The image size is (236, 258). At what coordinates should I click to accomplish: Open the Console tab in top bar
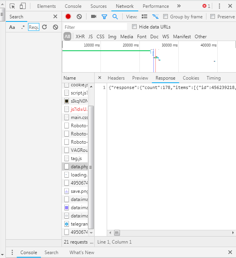(73, 6)
